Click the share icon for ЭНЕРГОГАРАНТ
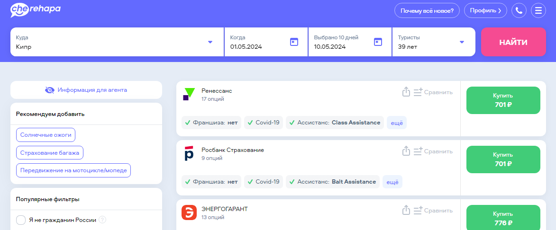The width and height of the screenshot is (556, 230). pos(406,210)
